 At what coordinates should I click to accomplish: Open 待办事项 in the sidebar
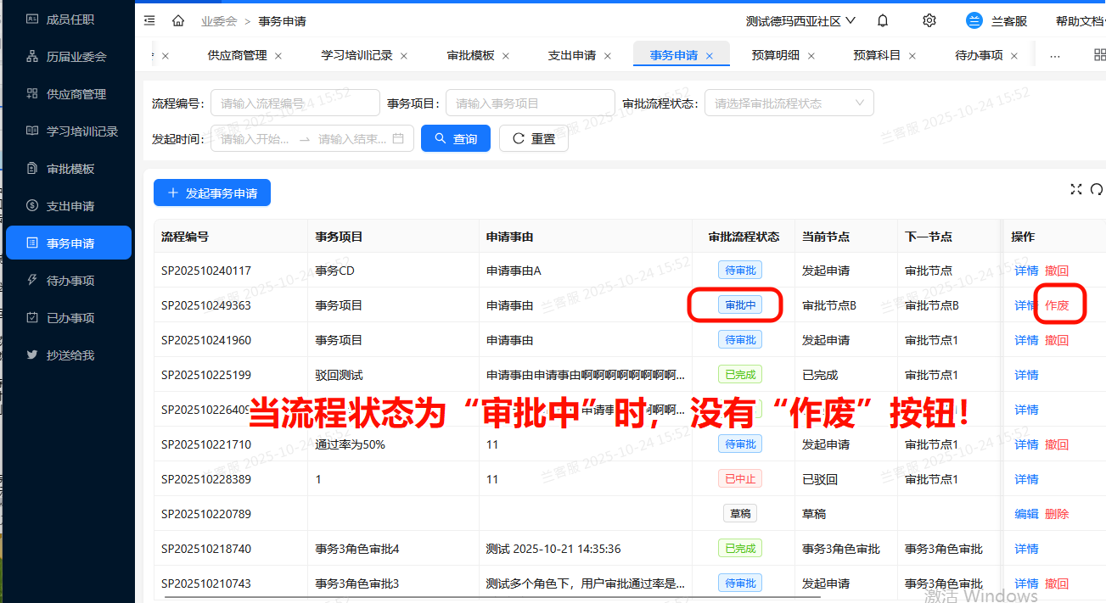point(70,281)
